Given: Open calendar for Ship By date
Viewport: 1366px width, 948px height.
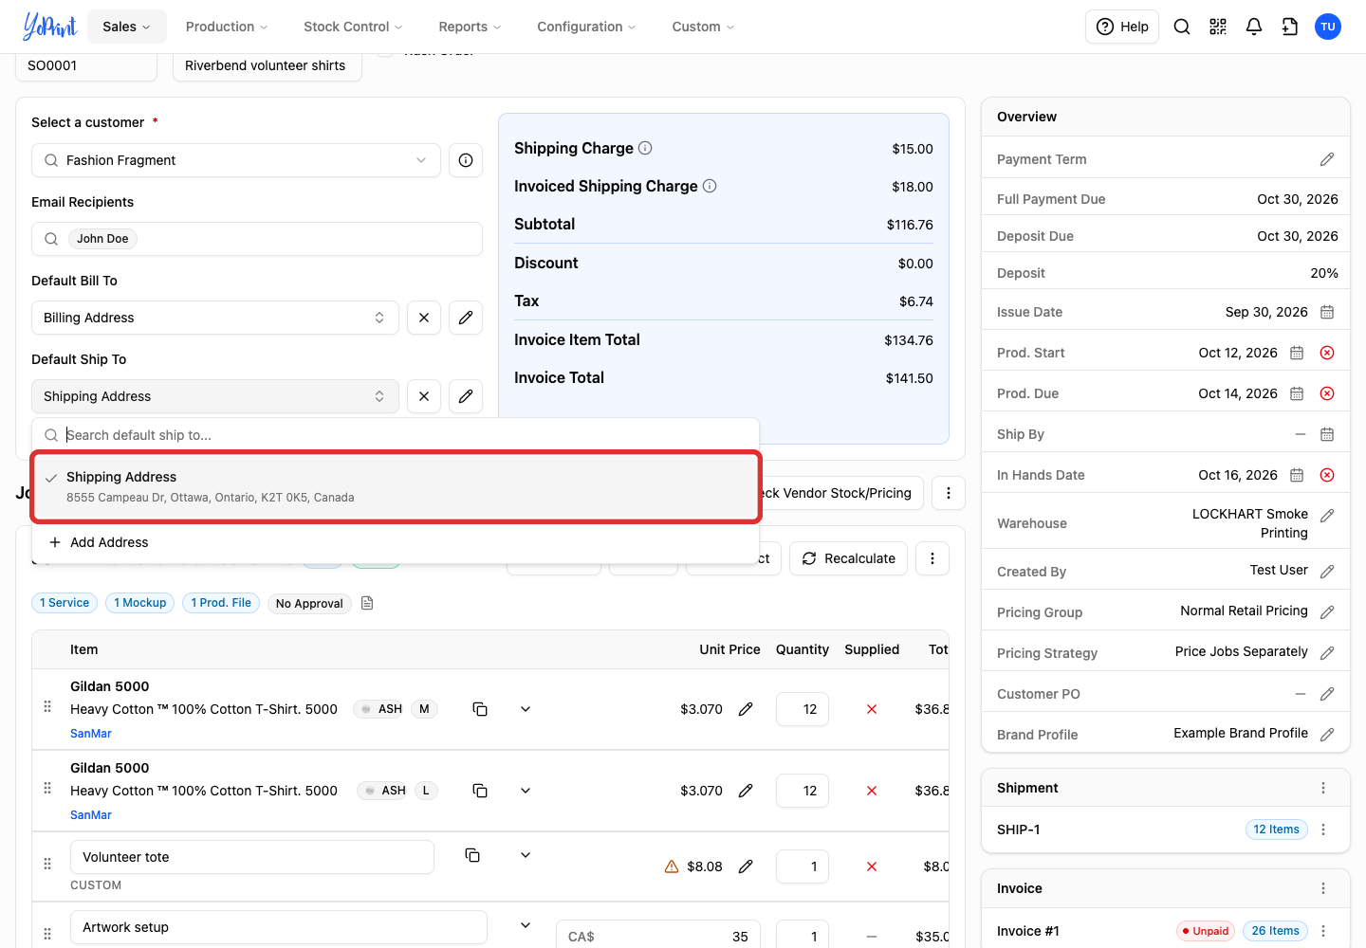Looking at the screenshot, I should pyautogui.click(x=1327, y=434).
